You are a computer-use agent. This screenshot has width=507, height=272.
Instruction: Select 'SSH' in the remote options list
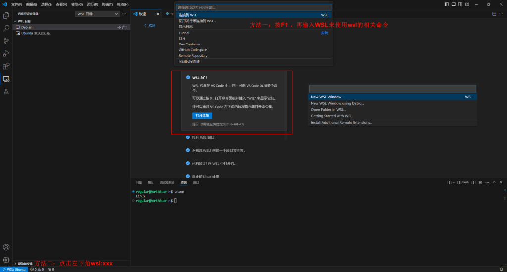click(182, 38)
